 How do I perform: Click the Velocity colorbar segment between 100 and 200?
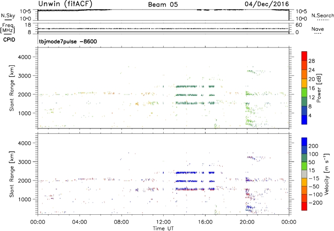pyautogui.click(x=304, y=150)
